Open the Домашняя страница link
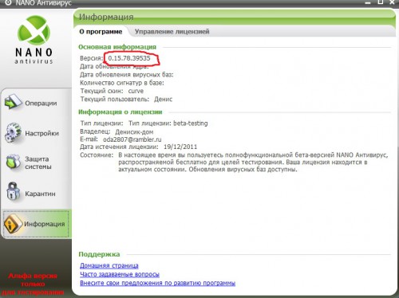399x298 pixels. (x=109, y=265)
